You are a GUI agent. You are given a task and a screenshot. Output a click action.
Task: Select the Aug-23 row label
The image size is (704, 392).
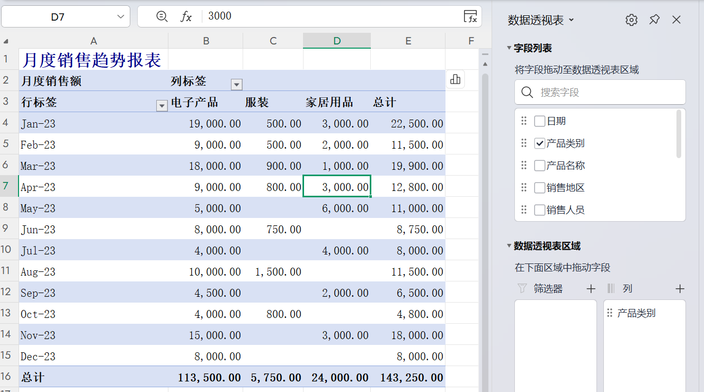point(94,271)
